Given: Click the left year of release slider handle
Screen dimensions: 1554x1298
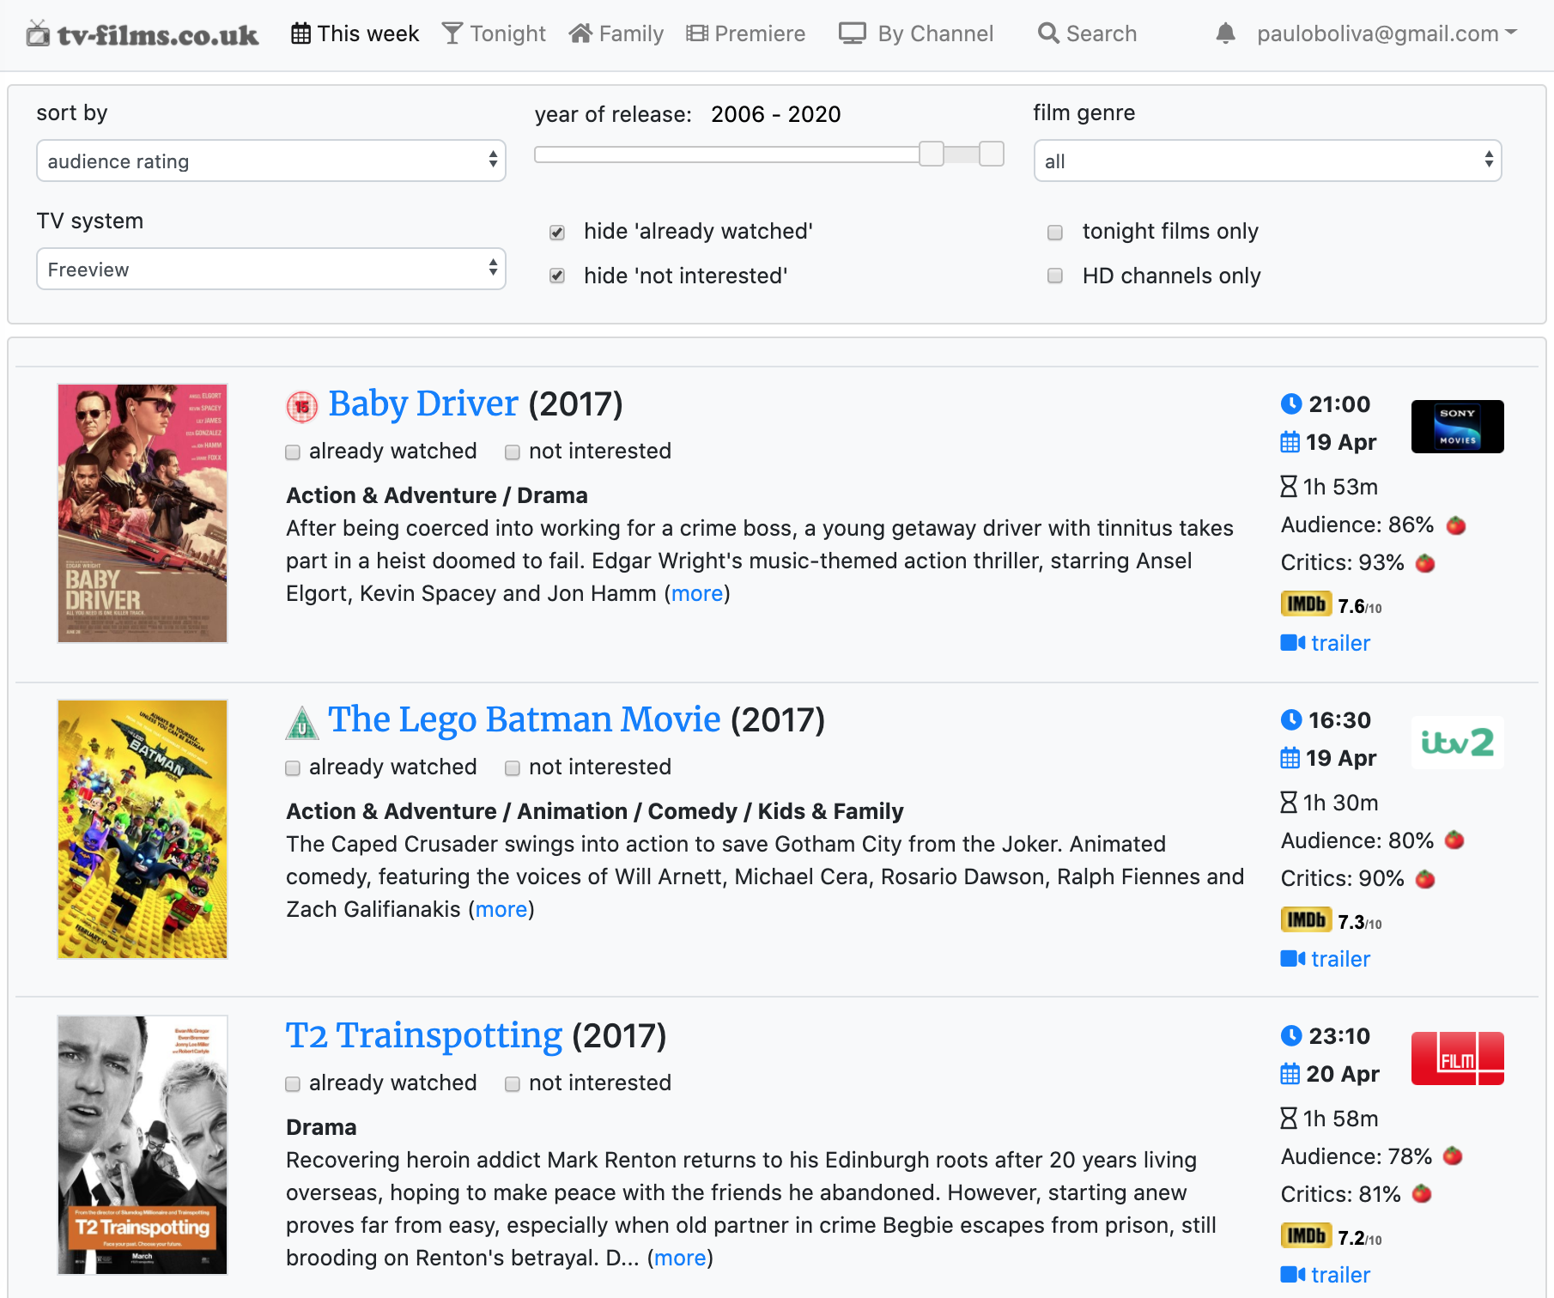Looking at the screenshot, I should (932, 155).
